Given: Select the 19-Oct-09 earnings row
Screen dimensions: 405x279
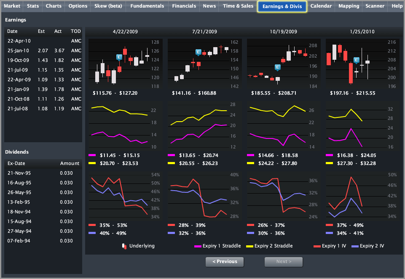Looking at the screenshot, I should tap(43, 60).
